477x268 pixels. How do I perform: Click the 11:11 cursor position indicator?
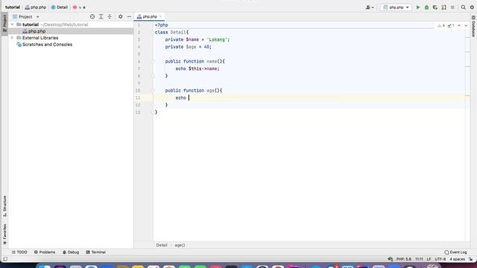point(419,259)
